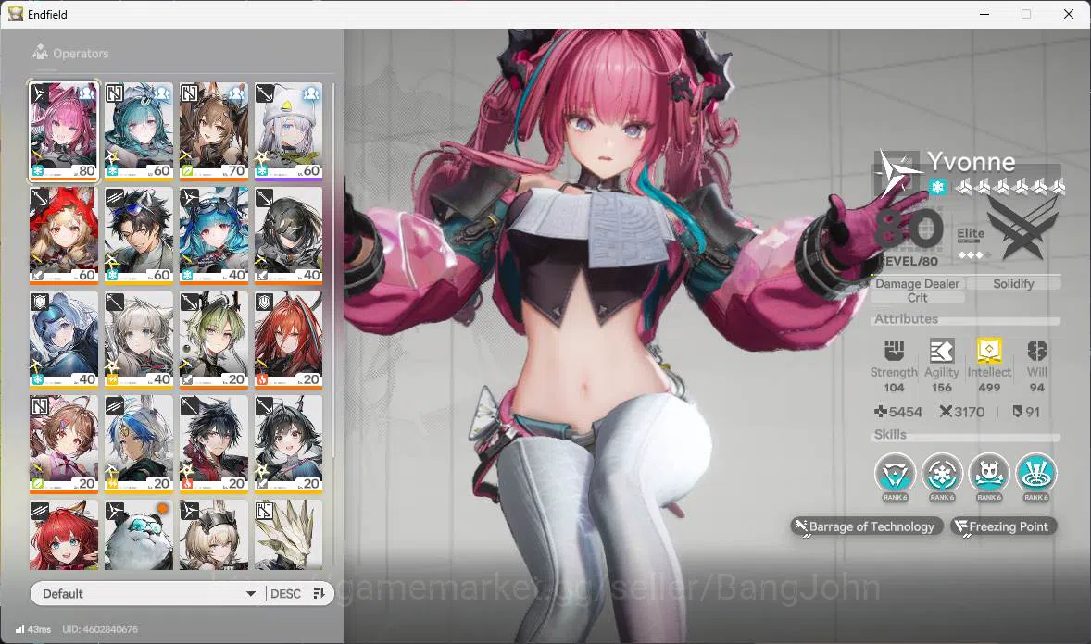Click the Solidify tag
Image resolution: width=1091 pixels, height=644 pixels.
pyautogui.click(x=1013, y=283)
